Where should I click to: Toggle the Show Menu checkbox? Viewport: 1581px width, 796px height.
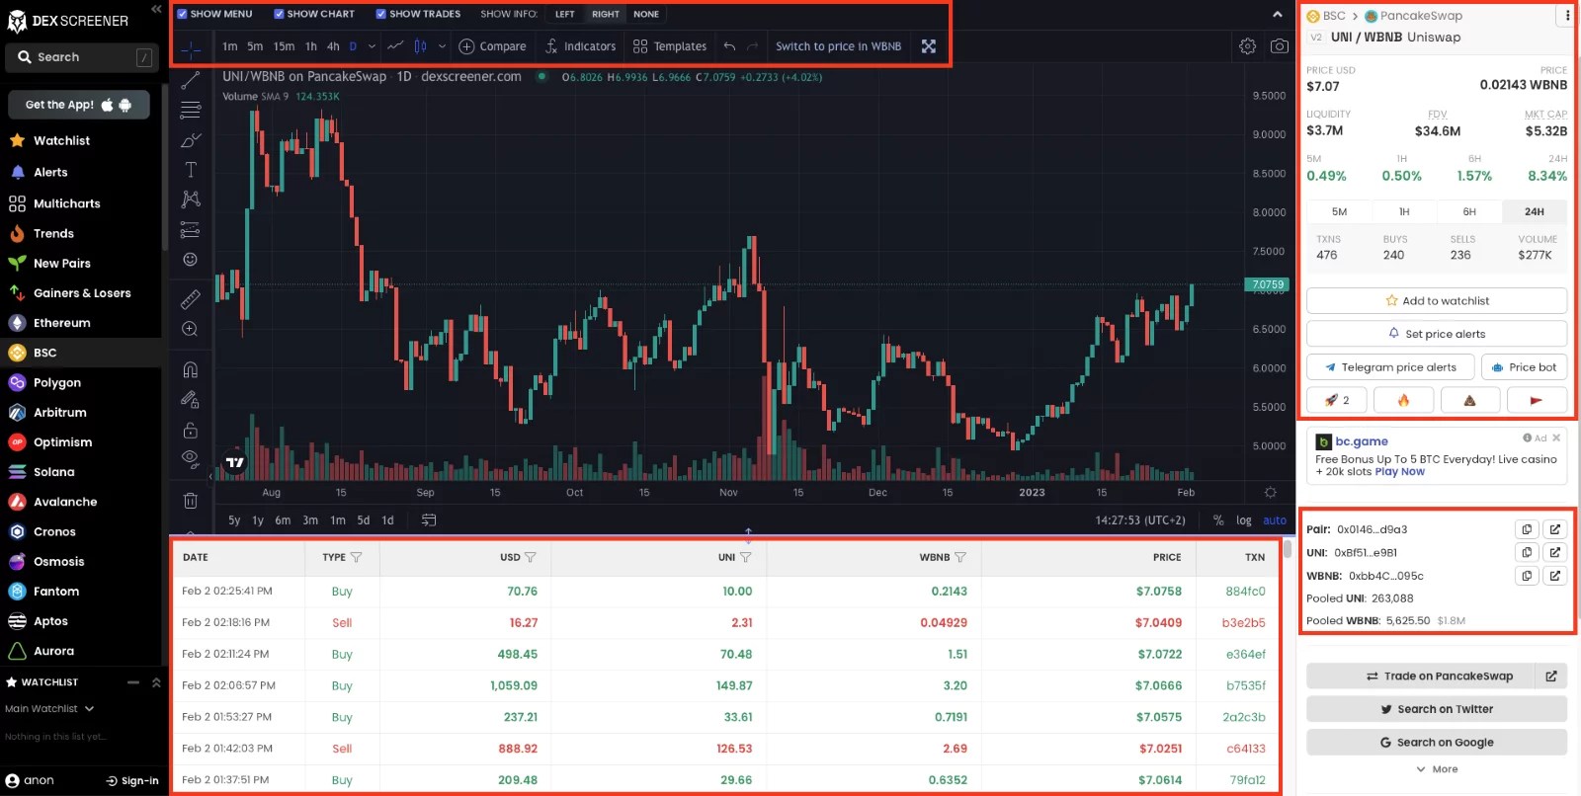(183, 14)
